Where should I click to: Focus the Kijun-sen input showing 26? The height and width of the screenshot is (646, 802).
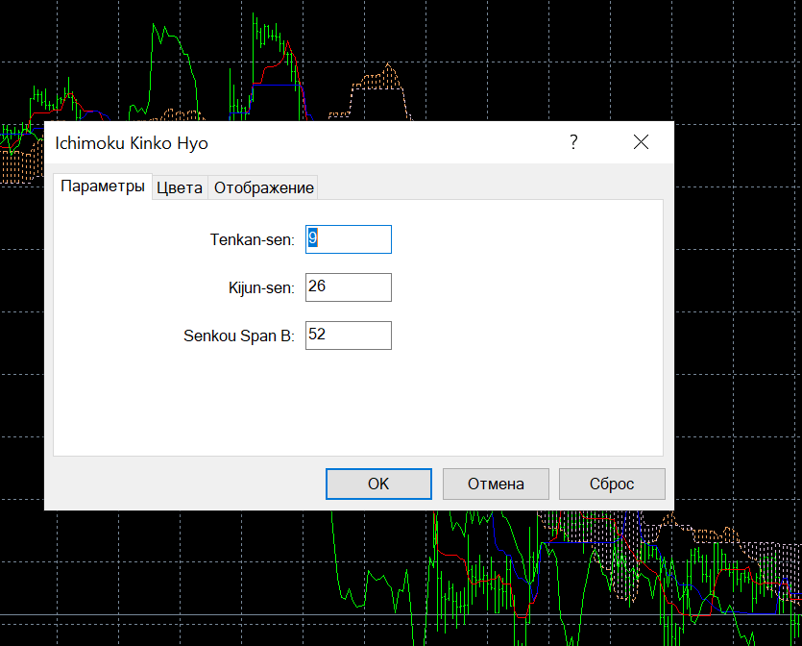[348, 287]
